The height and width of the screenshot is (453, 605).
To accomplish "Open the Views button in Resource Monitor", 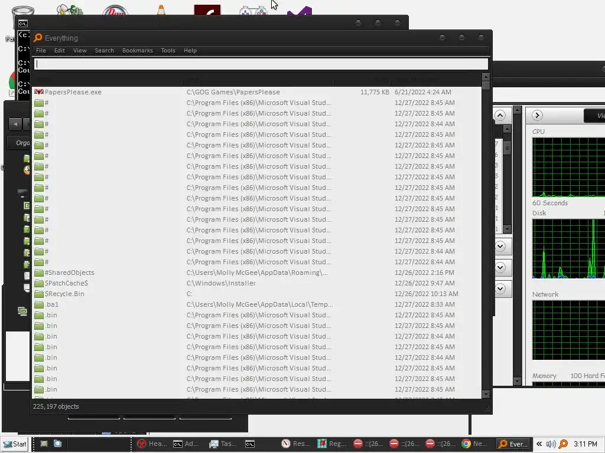I will point(595,116).
